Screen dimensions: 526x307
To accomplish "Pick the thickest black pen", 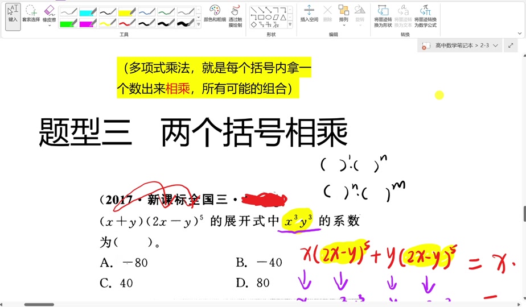I will 185,23.
